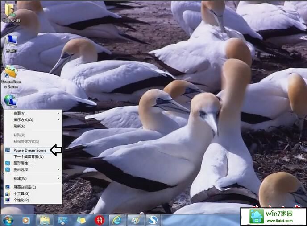Select the DreamScene Seven desktop shortcut

pyautogui.click(x=11, y=77)
